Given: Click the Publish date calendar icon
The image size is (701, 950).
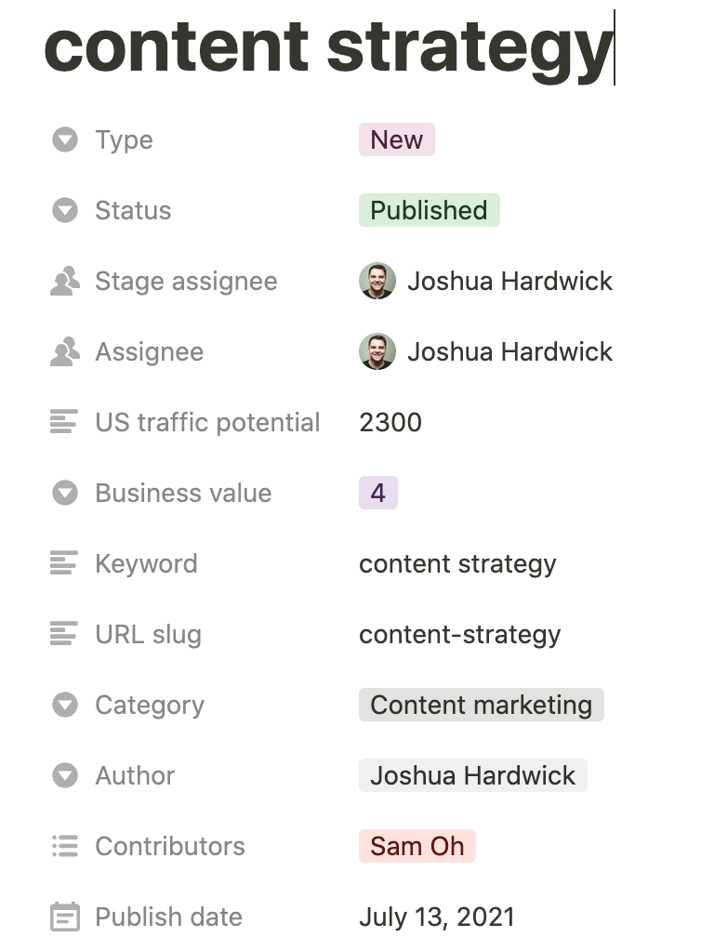Looking at the screenshot, I should (x=64, y=917).
